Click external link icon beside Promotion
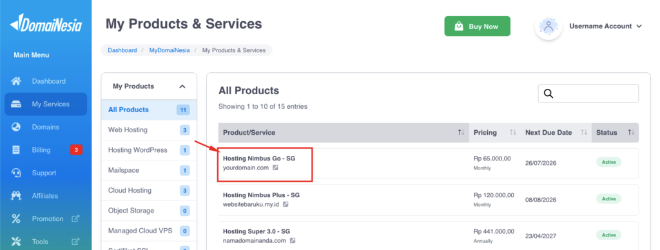Image resolution: width=660 pixels, height=250 pixels. click(75, 219)
